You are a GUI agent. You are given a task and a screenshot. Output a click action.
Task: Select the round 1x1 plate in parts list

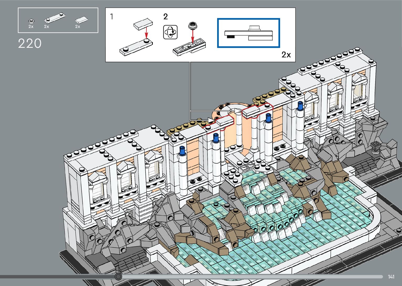[x=31, y=21]
